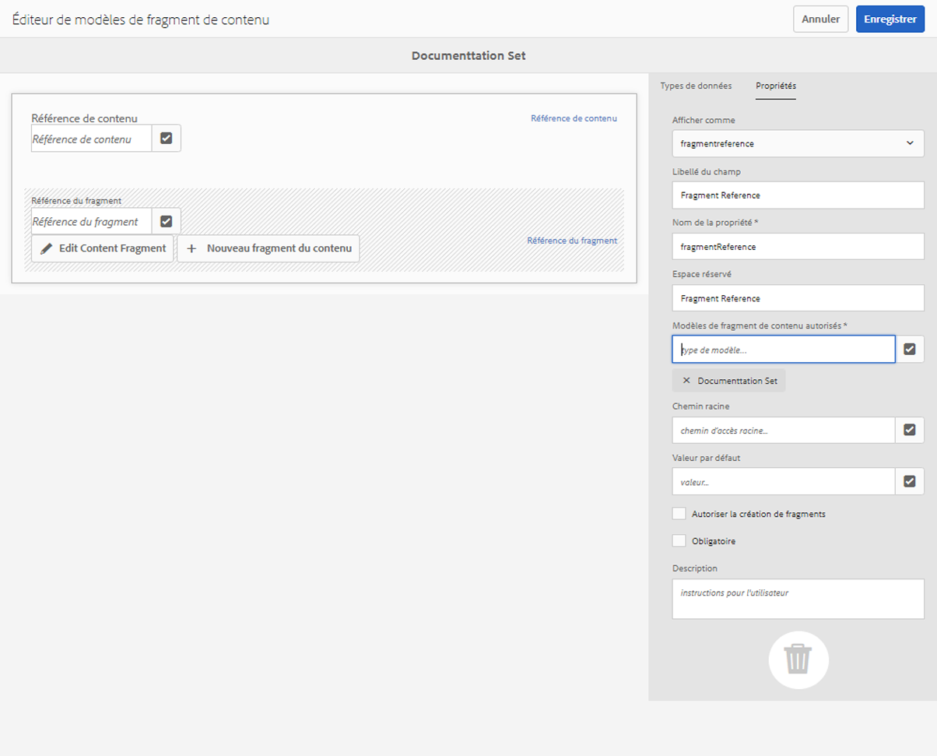Click the Enregistrer button
The width and height of the screenshot is (937, 756).
click(x=890, y=19)
